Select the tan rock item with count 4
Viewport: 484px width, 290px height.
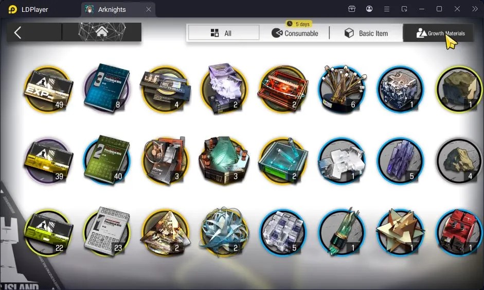(x=459, y=161)
